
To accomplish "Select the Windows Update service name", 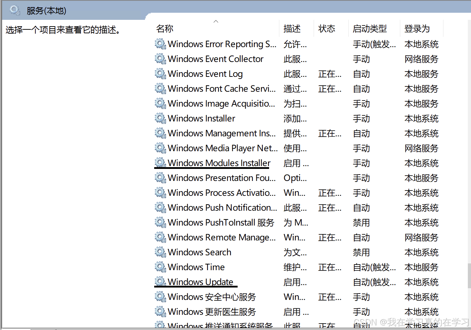I will 200,282.
